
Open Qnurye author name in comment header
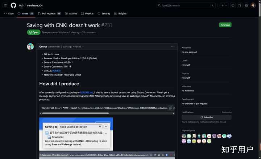(43, 47)
